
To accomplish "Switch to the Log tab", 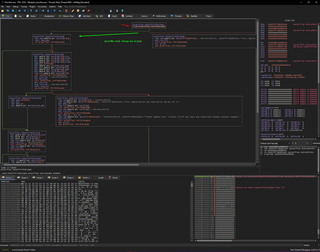I will 18,16.
